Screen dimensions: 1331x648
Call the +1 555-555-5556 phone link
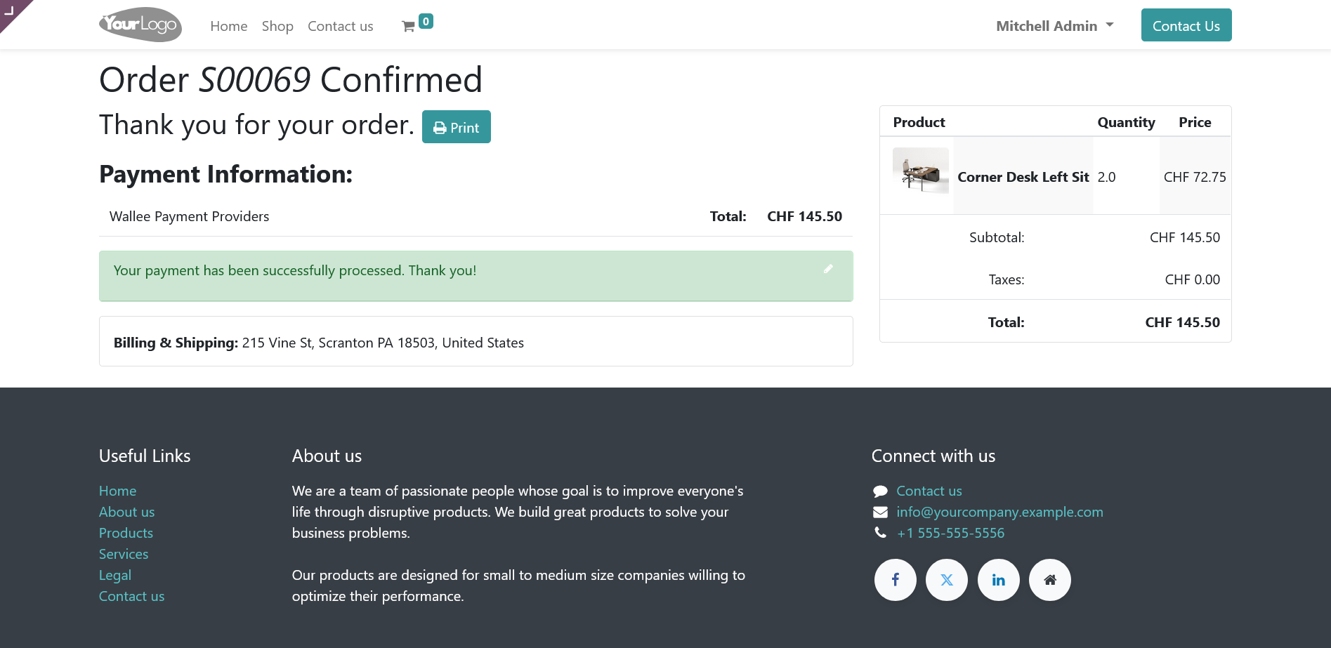point(950,533)
